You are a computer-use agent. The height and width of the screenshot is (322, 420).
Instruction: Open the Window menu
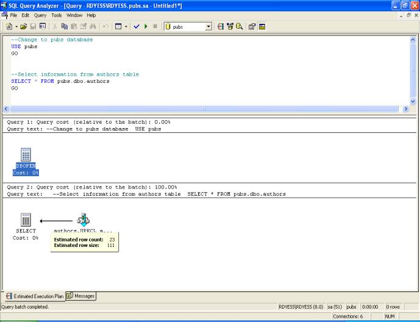click(x=74, y=15)
